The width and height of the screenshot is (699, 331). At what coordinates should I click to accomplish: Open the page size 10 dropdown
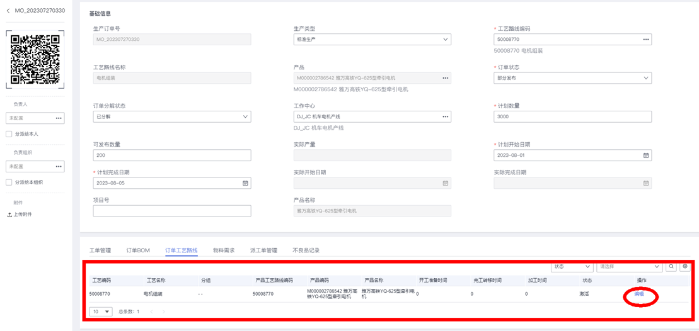coord(101,311)
